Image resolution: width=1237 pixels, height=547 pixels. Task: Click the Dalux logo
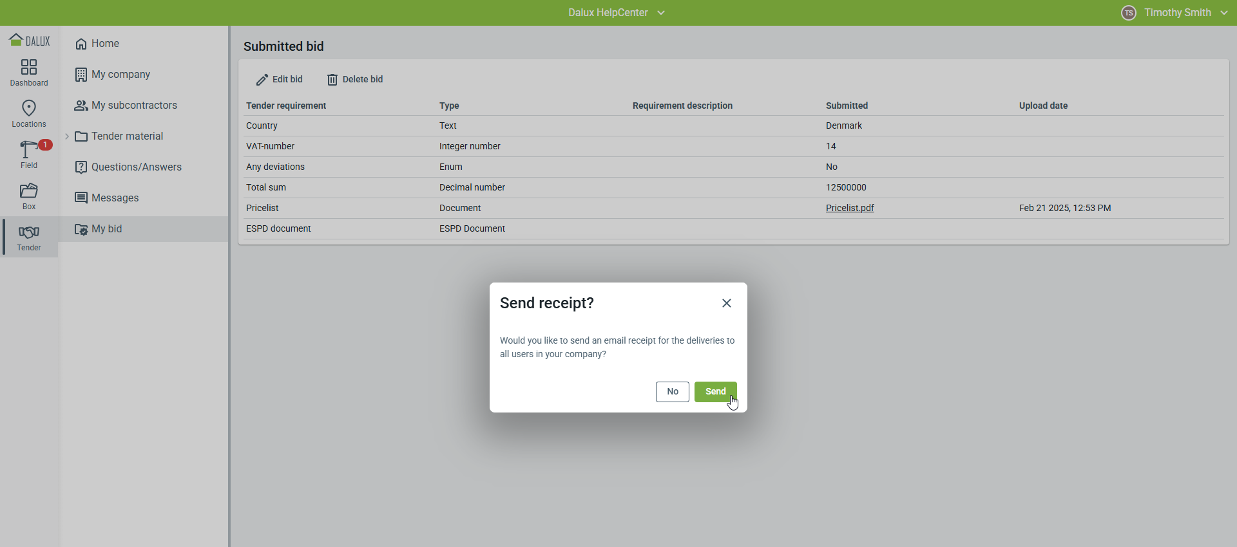pyautogui.click(x=30, y=41)
